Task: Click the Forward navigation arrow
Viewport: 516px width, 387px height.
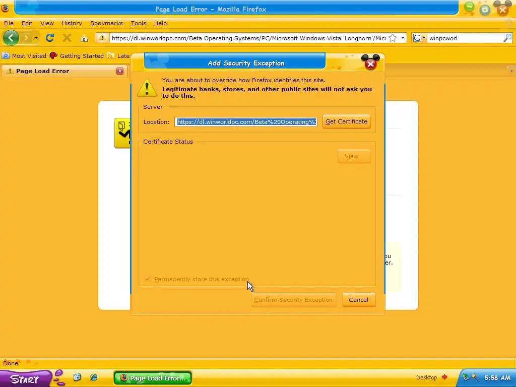Action: 26,38
